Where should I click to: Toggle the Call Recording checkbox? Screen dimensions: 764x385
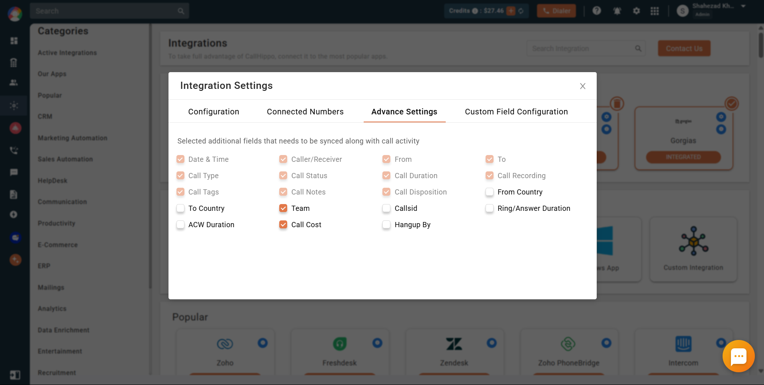(x=490, y=176)
